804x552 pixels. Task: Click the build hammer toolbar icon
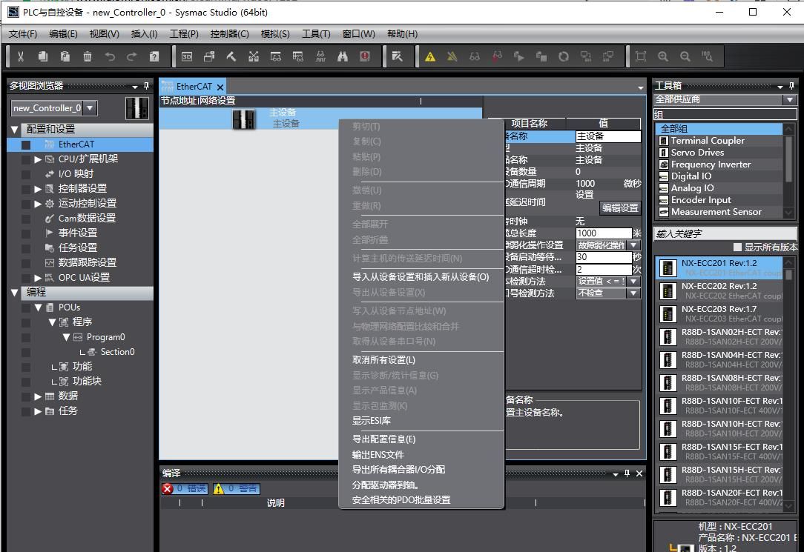point(231,56)
